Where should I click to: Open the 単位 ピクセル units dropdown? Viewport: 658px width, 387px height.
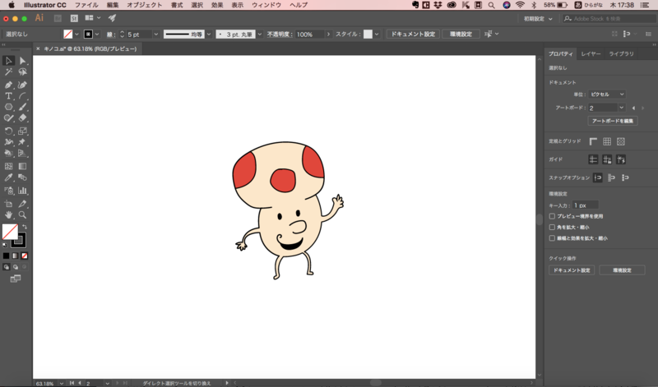[607, 94]
